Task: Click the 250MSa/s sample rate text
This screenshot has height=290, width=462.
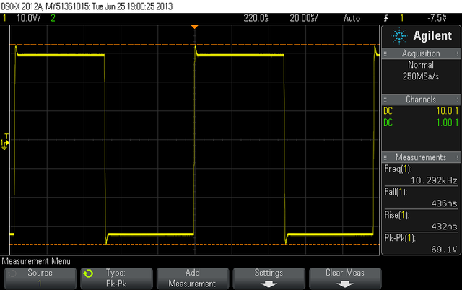Action: tap(421, 76)
